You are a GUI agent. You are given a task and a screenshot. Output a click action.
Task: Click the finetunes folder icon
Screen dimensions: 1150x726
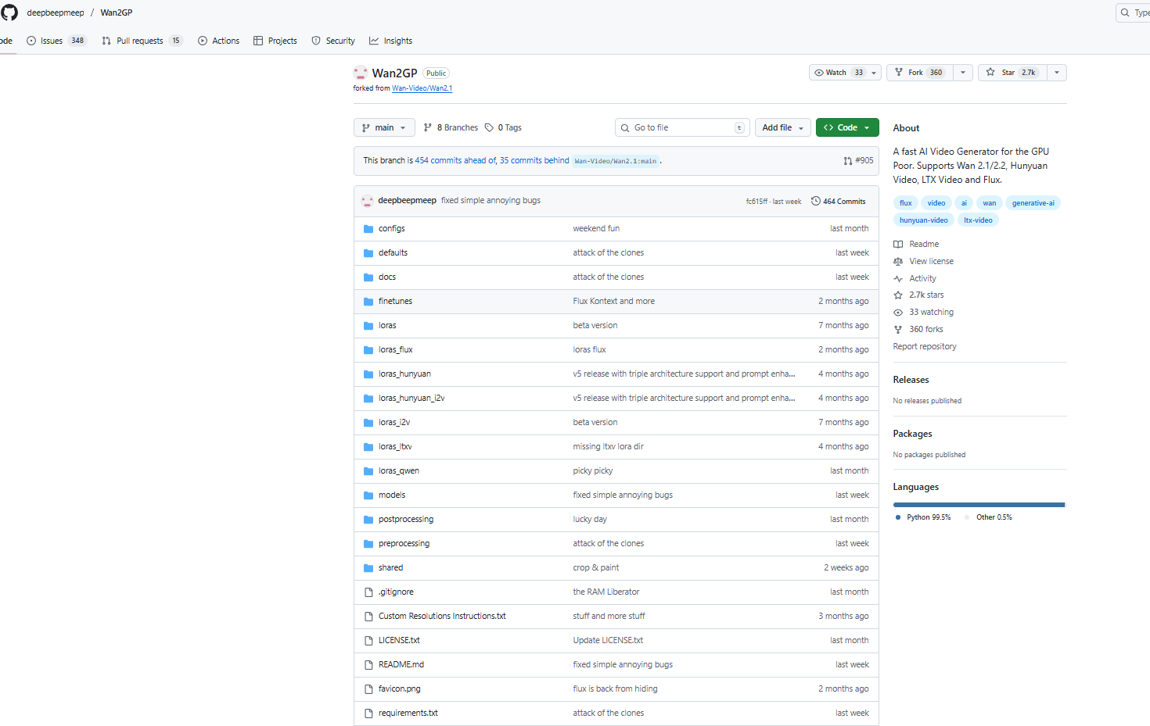tap(368, 302)
